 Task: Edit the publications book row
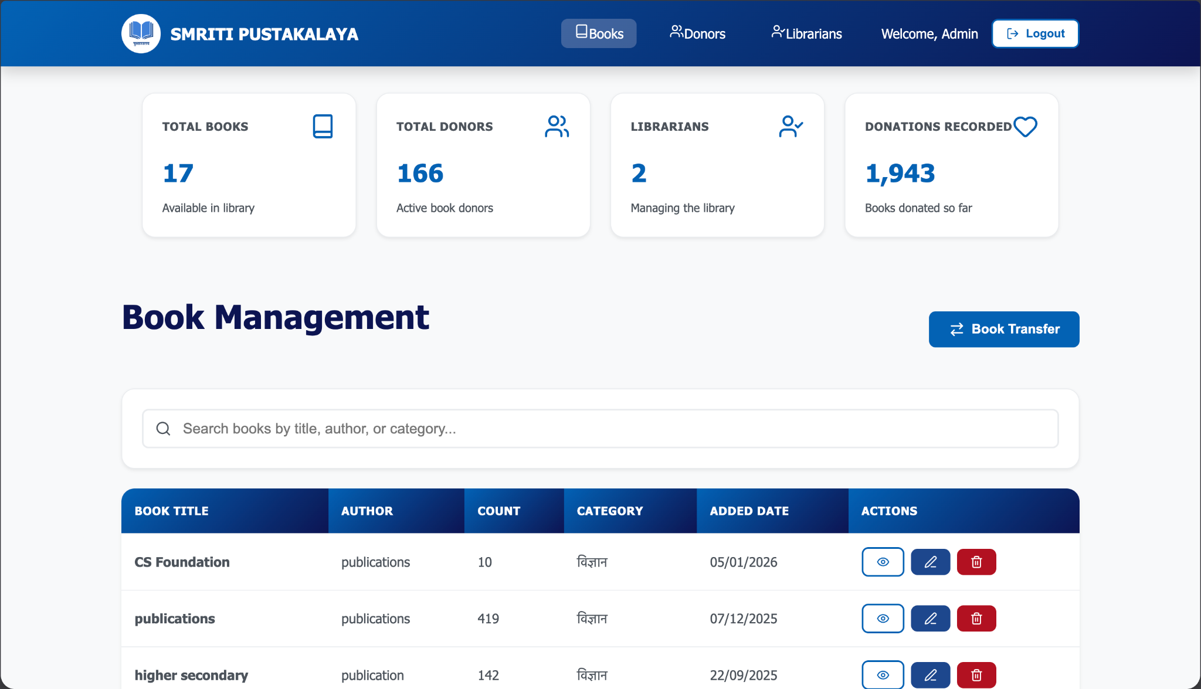point(930,619)
